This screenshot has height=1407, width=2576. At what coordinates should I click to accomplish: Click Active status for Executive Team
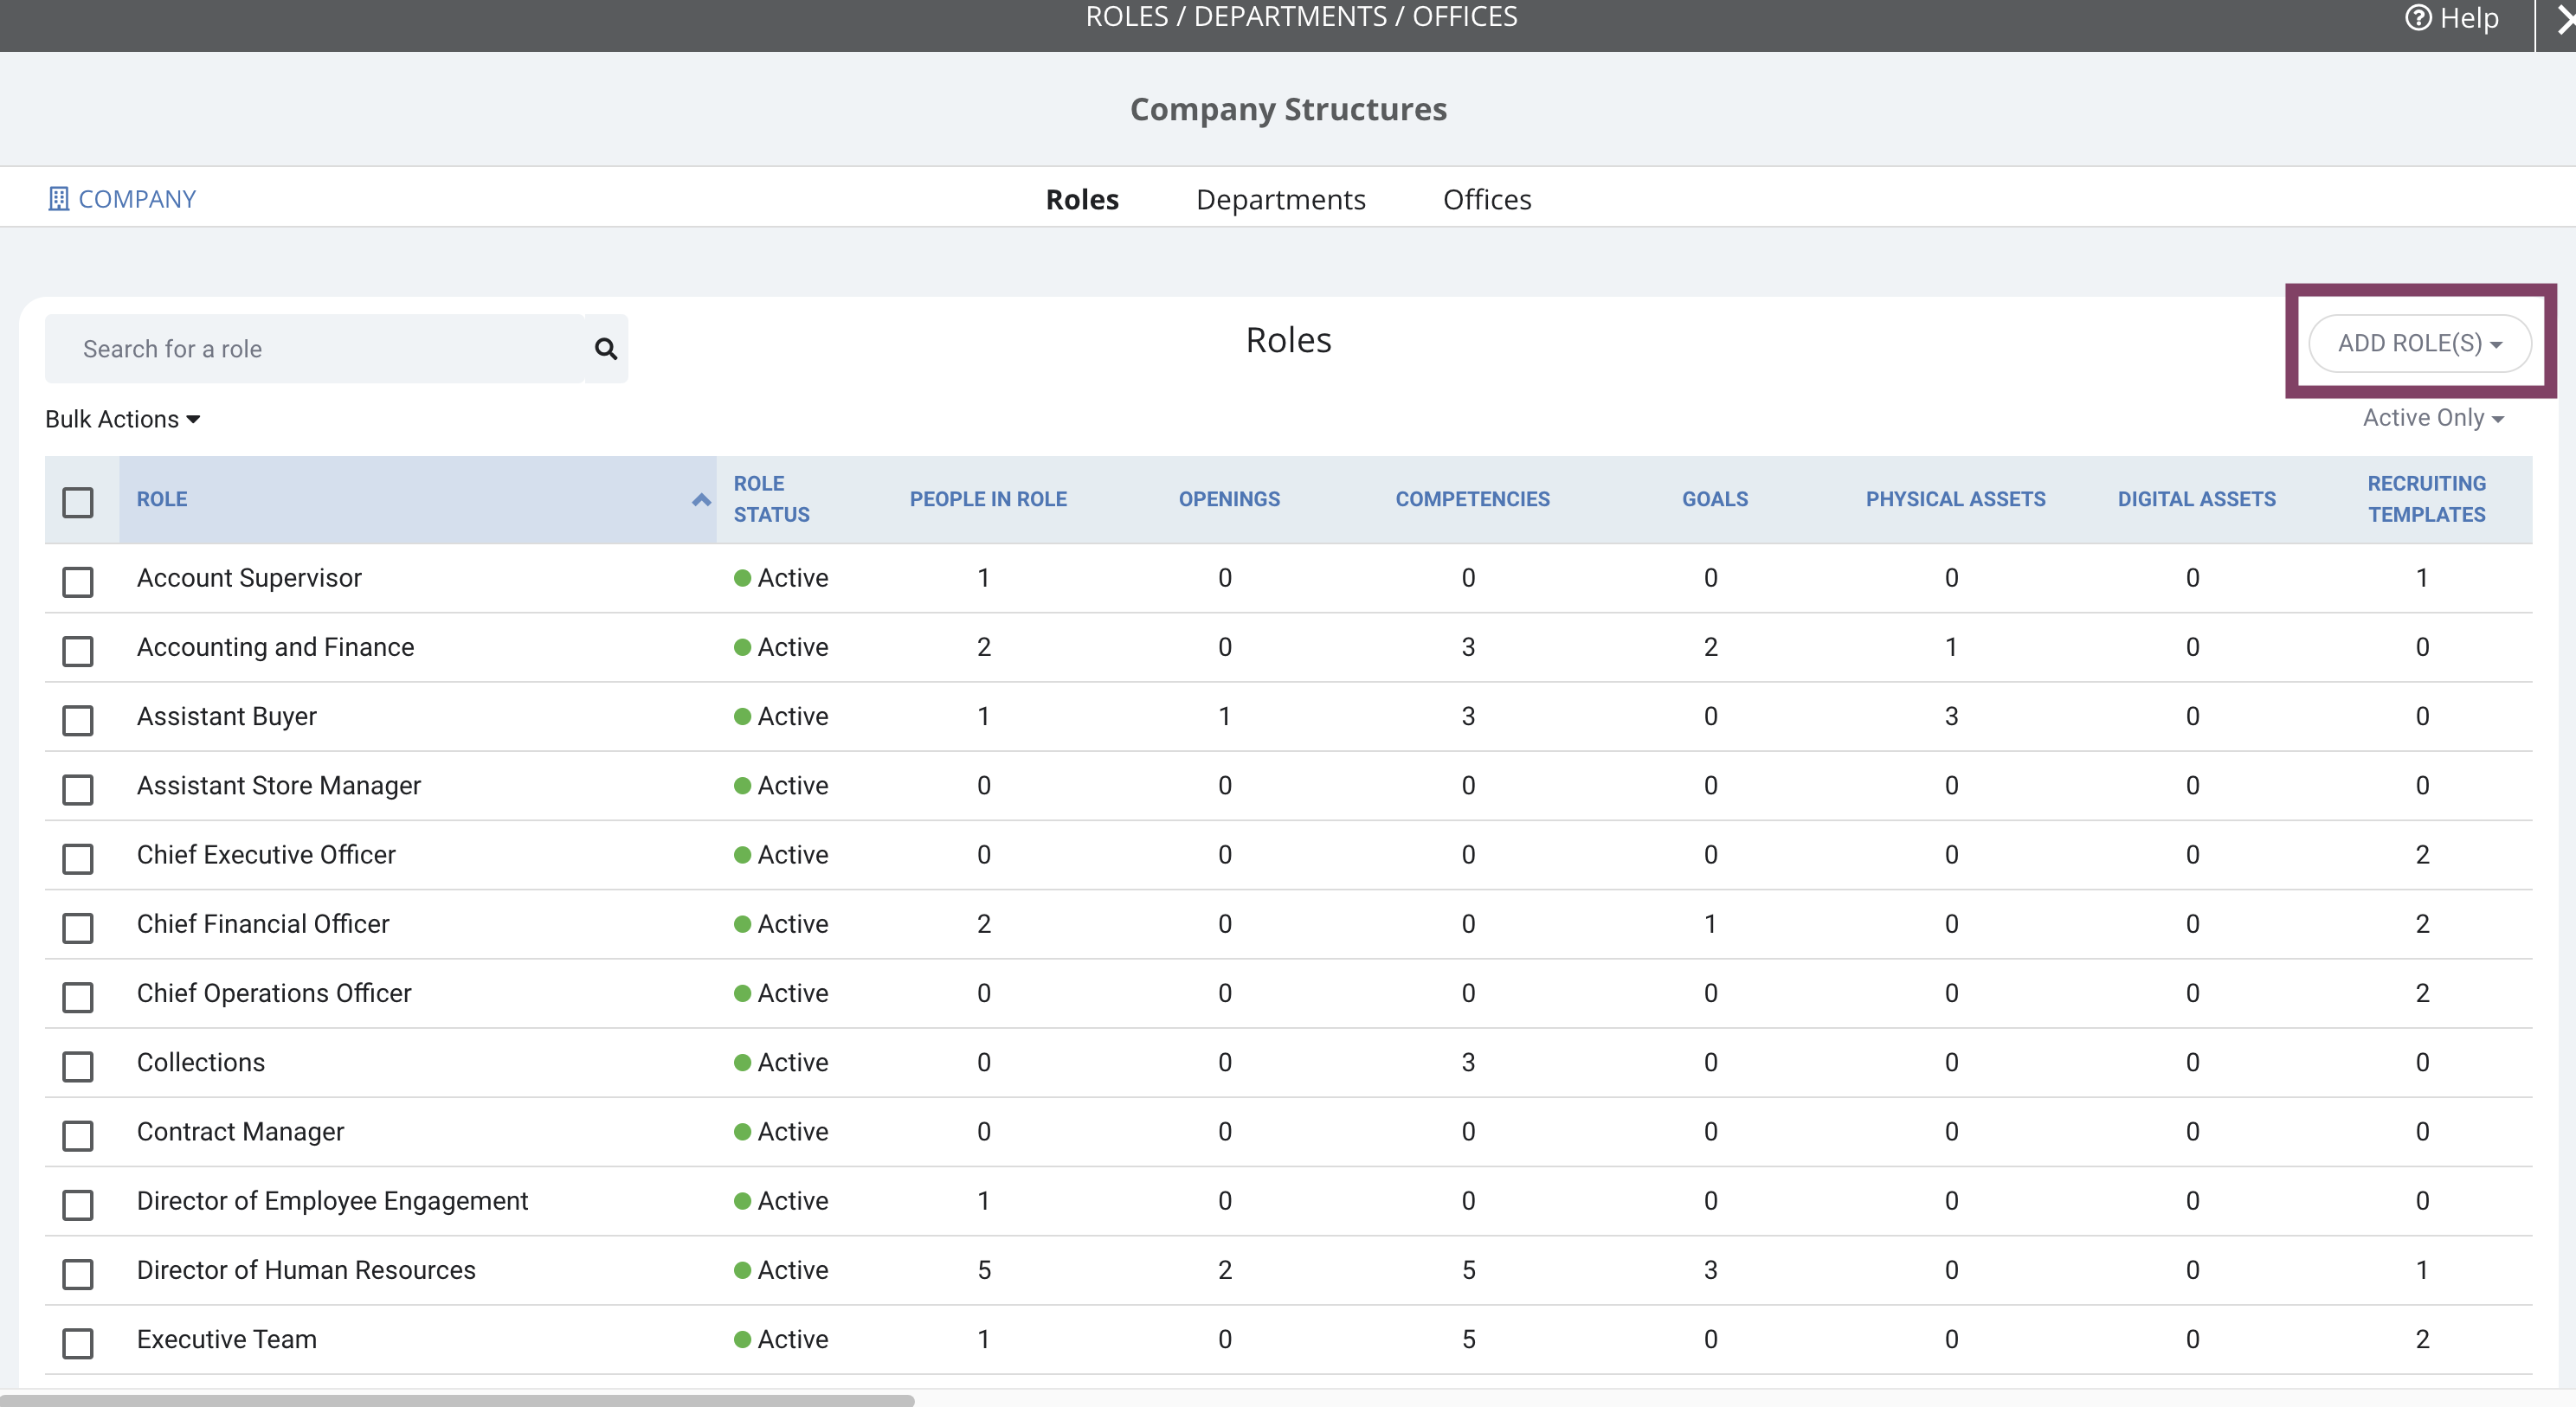(781, 1339)
